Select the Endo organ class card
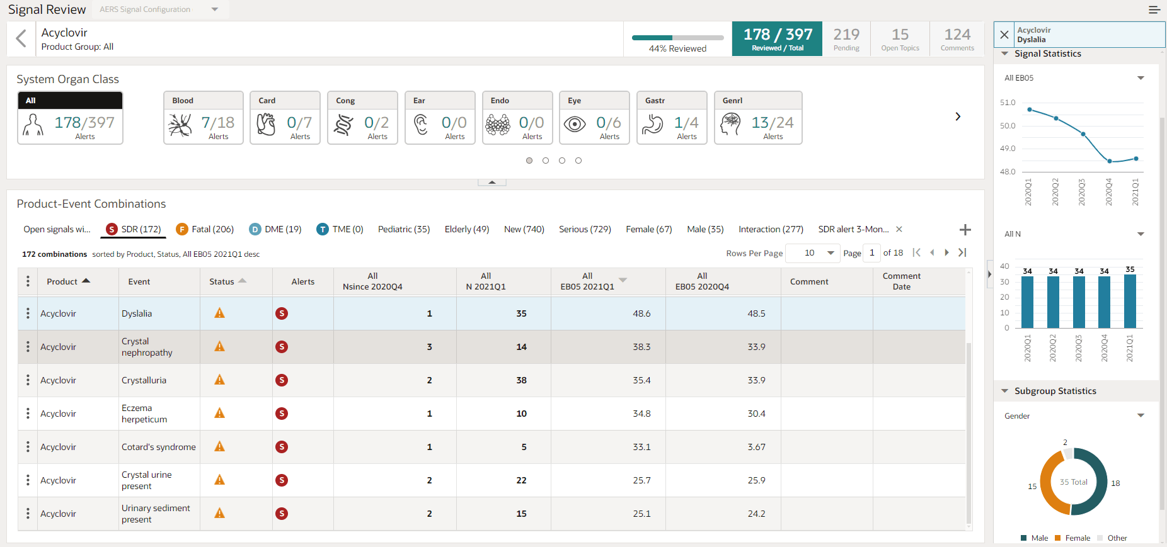1167x547 pixels. 517,118
